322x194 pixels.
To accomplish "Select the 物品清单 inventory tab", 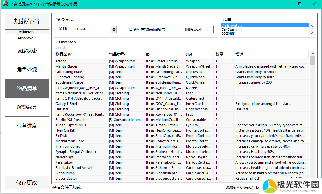I will tap(27, 88).
